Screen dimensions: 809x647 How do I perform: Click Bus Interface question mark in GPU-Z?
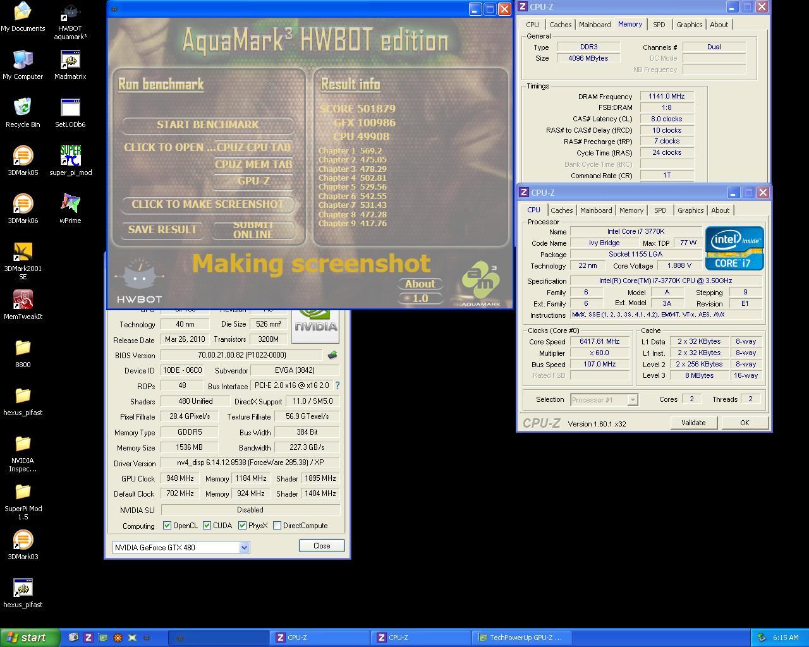point(337,385)
